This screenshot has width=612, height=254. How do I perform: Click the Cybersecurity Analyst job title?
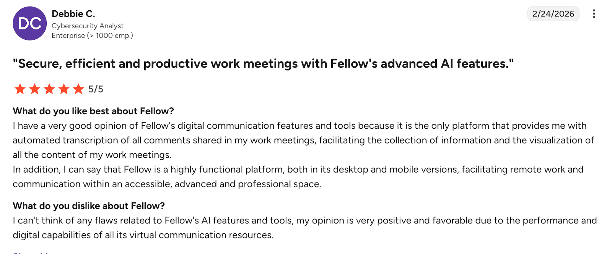[x=88, y=26]
